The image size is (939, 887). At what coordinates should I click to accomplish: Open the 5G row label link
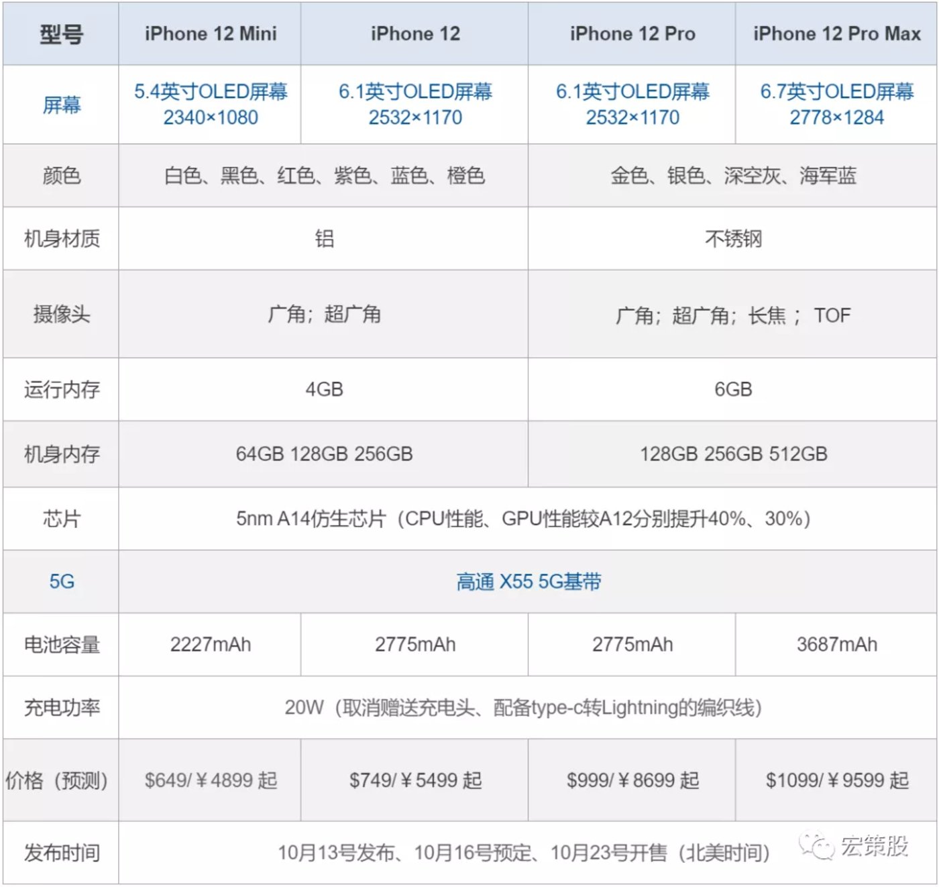(60, 581)
